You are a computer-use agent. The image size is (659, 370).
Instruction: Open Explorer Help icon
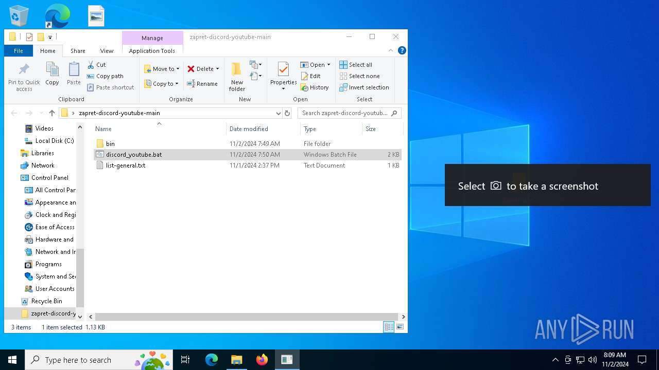pos(402,50)
